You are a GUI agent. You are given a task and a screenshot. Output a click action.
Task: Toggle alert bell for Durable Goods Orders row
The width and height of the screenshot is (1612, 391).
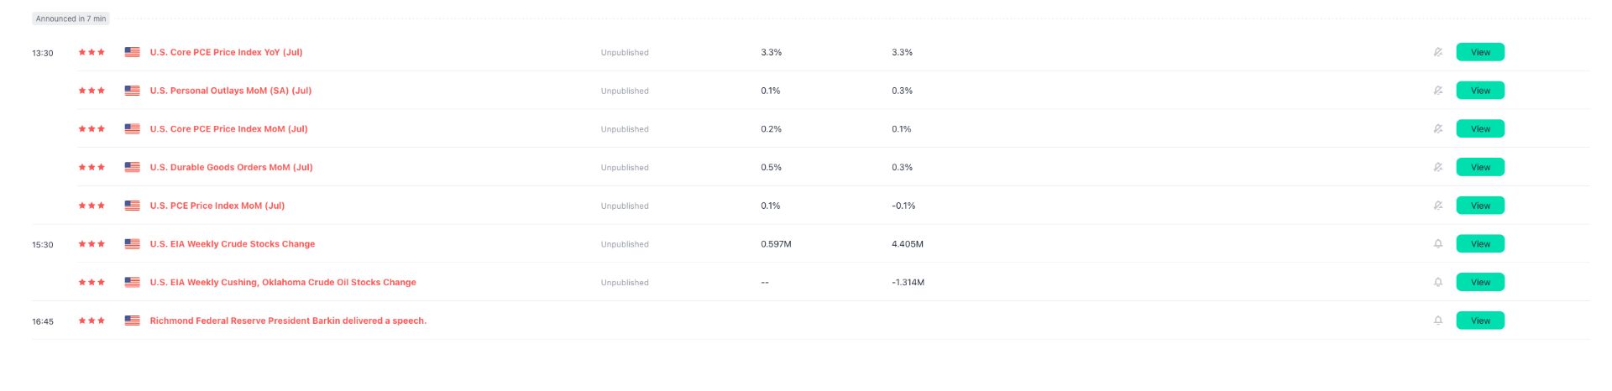pos(1437,167)
